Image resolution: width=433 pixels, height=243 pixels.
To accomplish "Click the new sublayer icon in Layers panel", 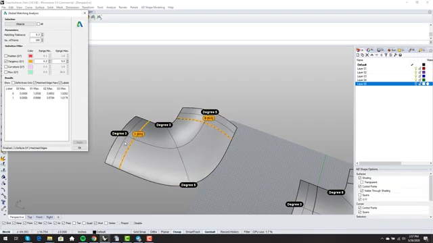I will [363, 55].
